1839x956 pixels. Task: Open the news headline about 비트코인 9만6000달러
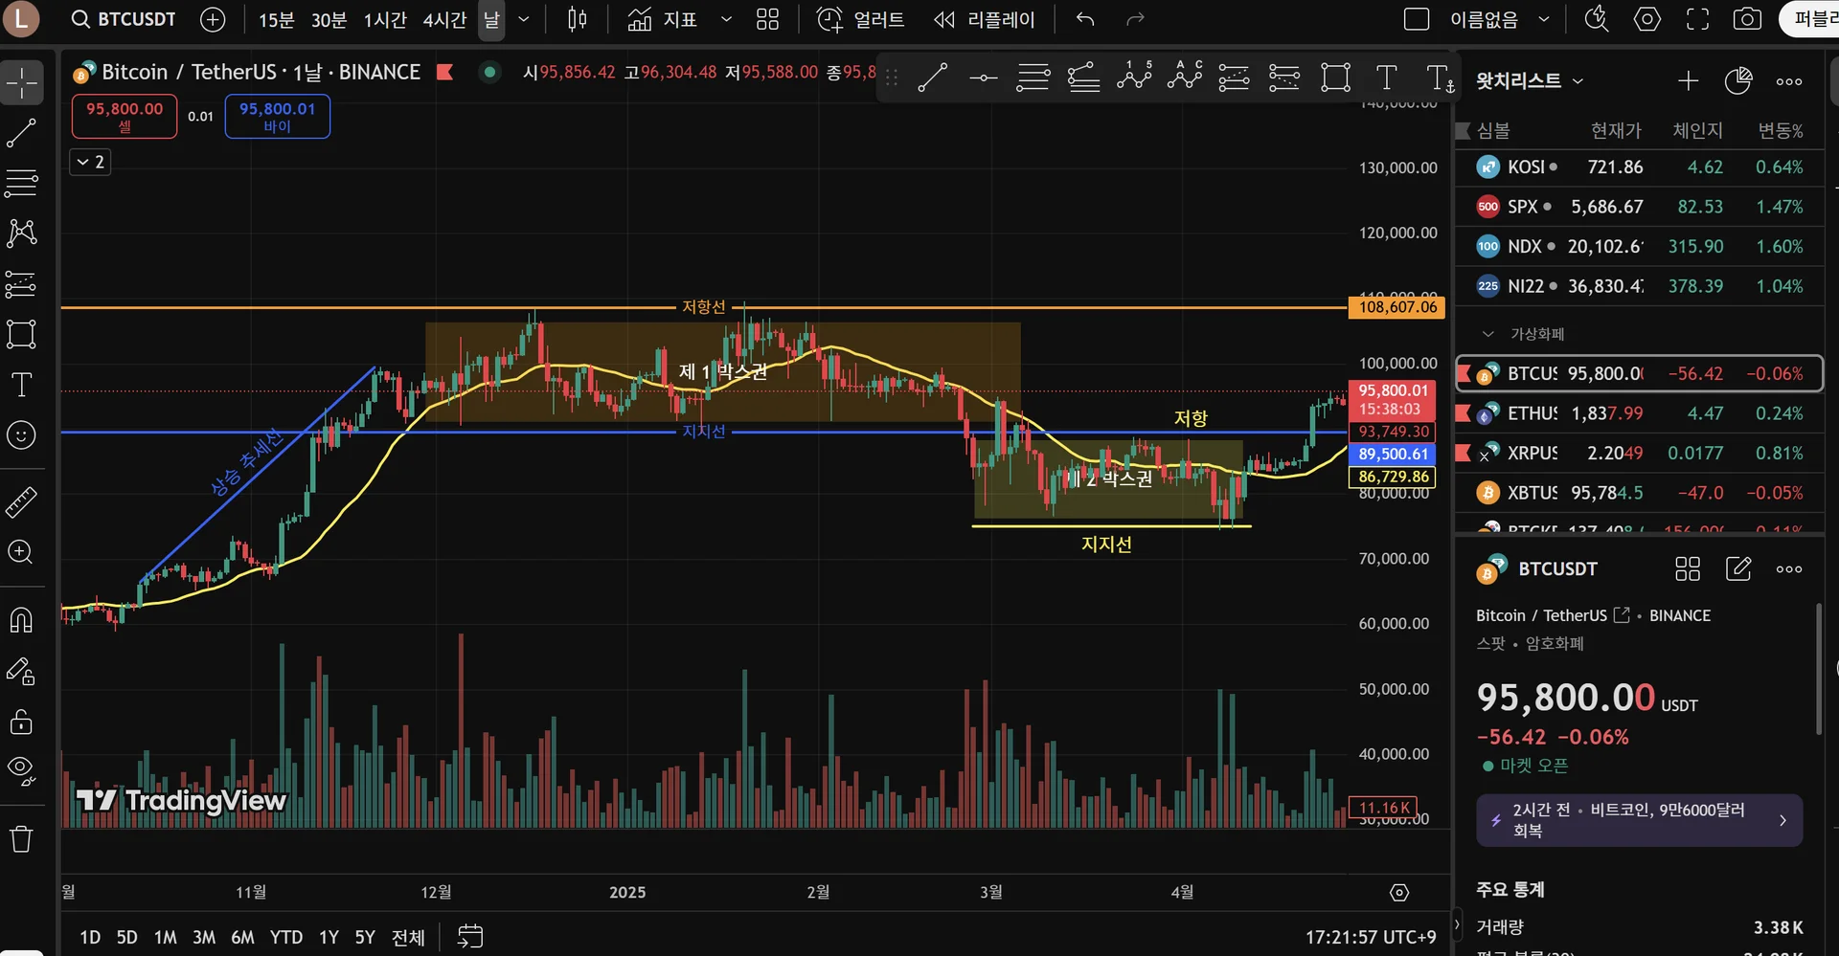coord(1639,820)
